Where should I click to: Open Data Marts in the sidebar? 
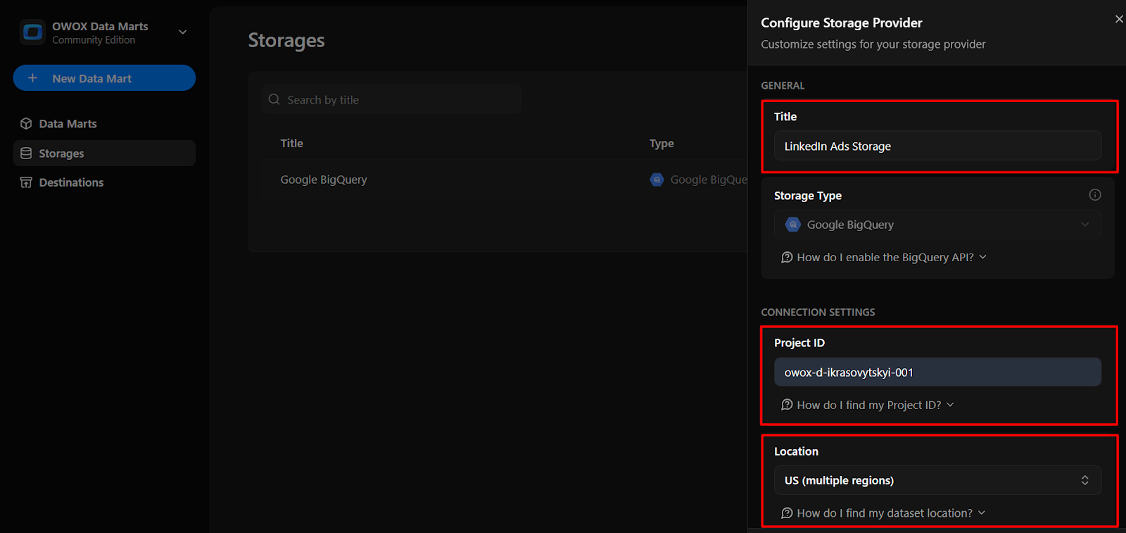click(x=104, y=124)
